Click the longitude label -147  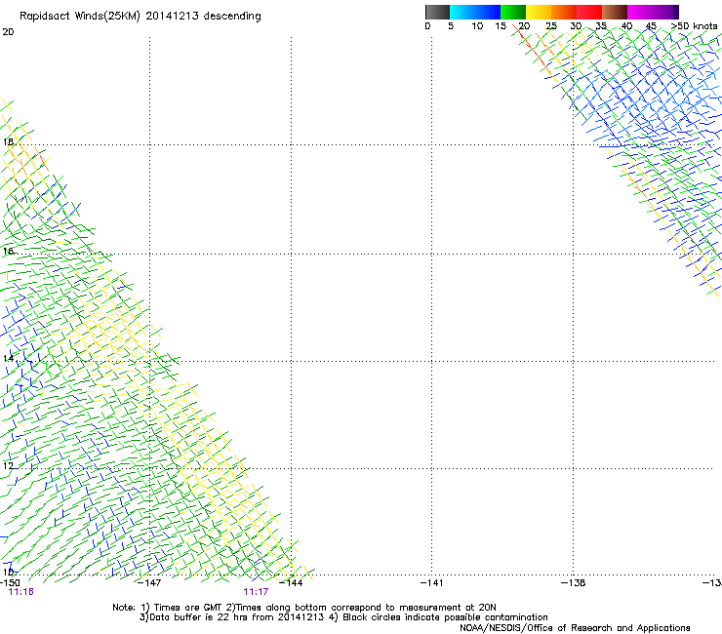pos(149,583)
